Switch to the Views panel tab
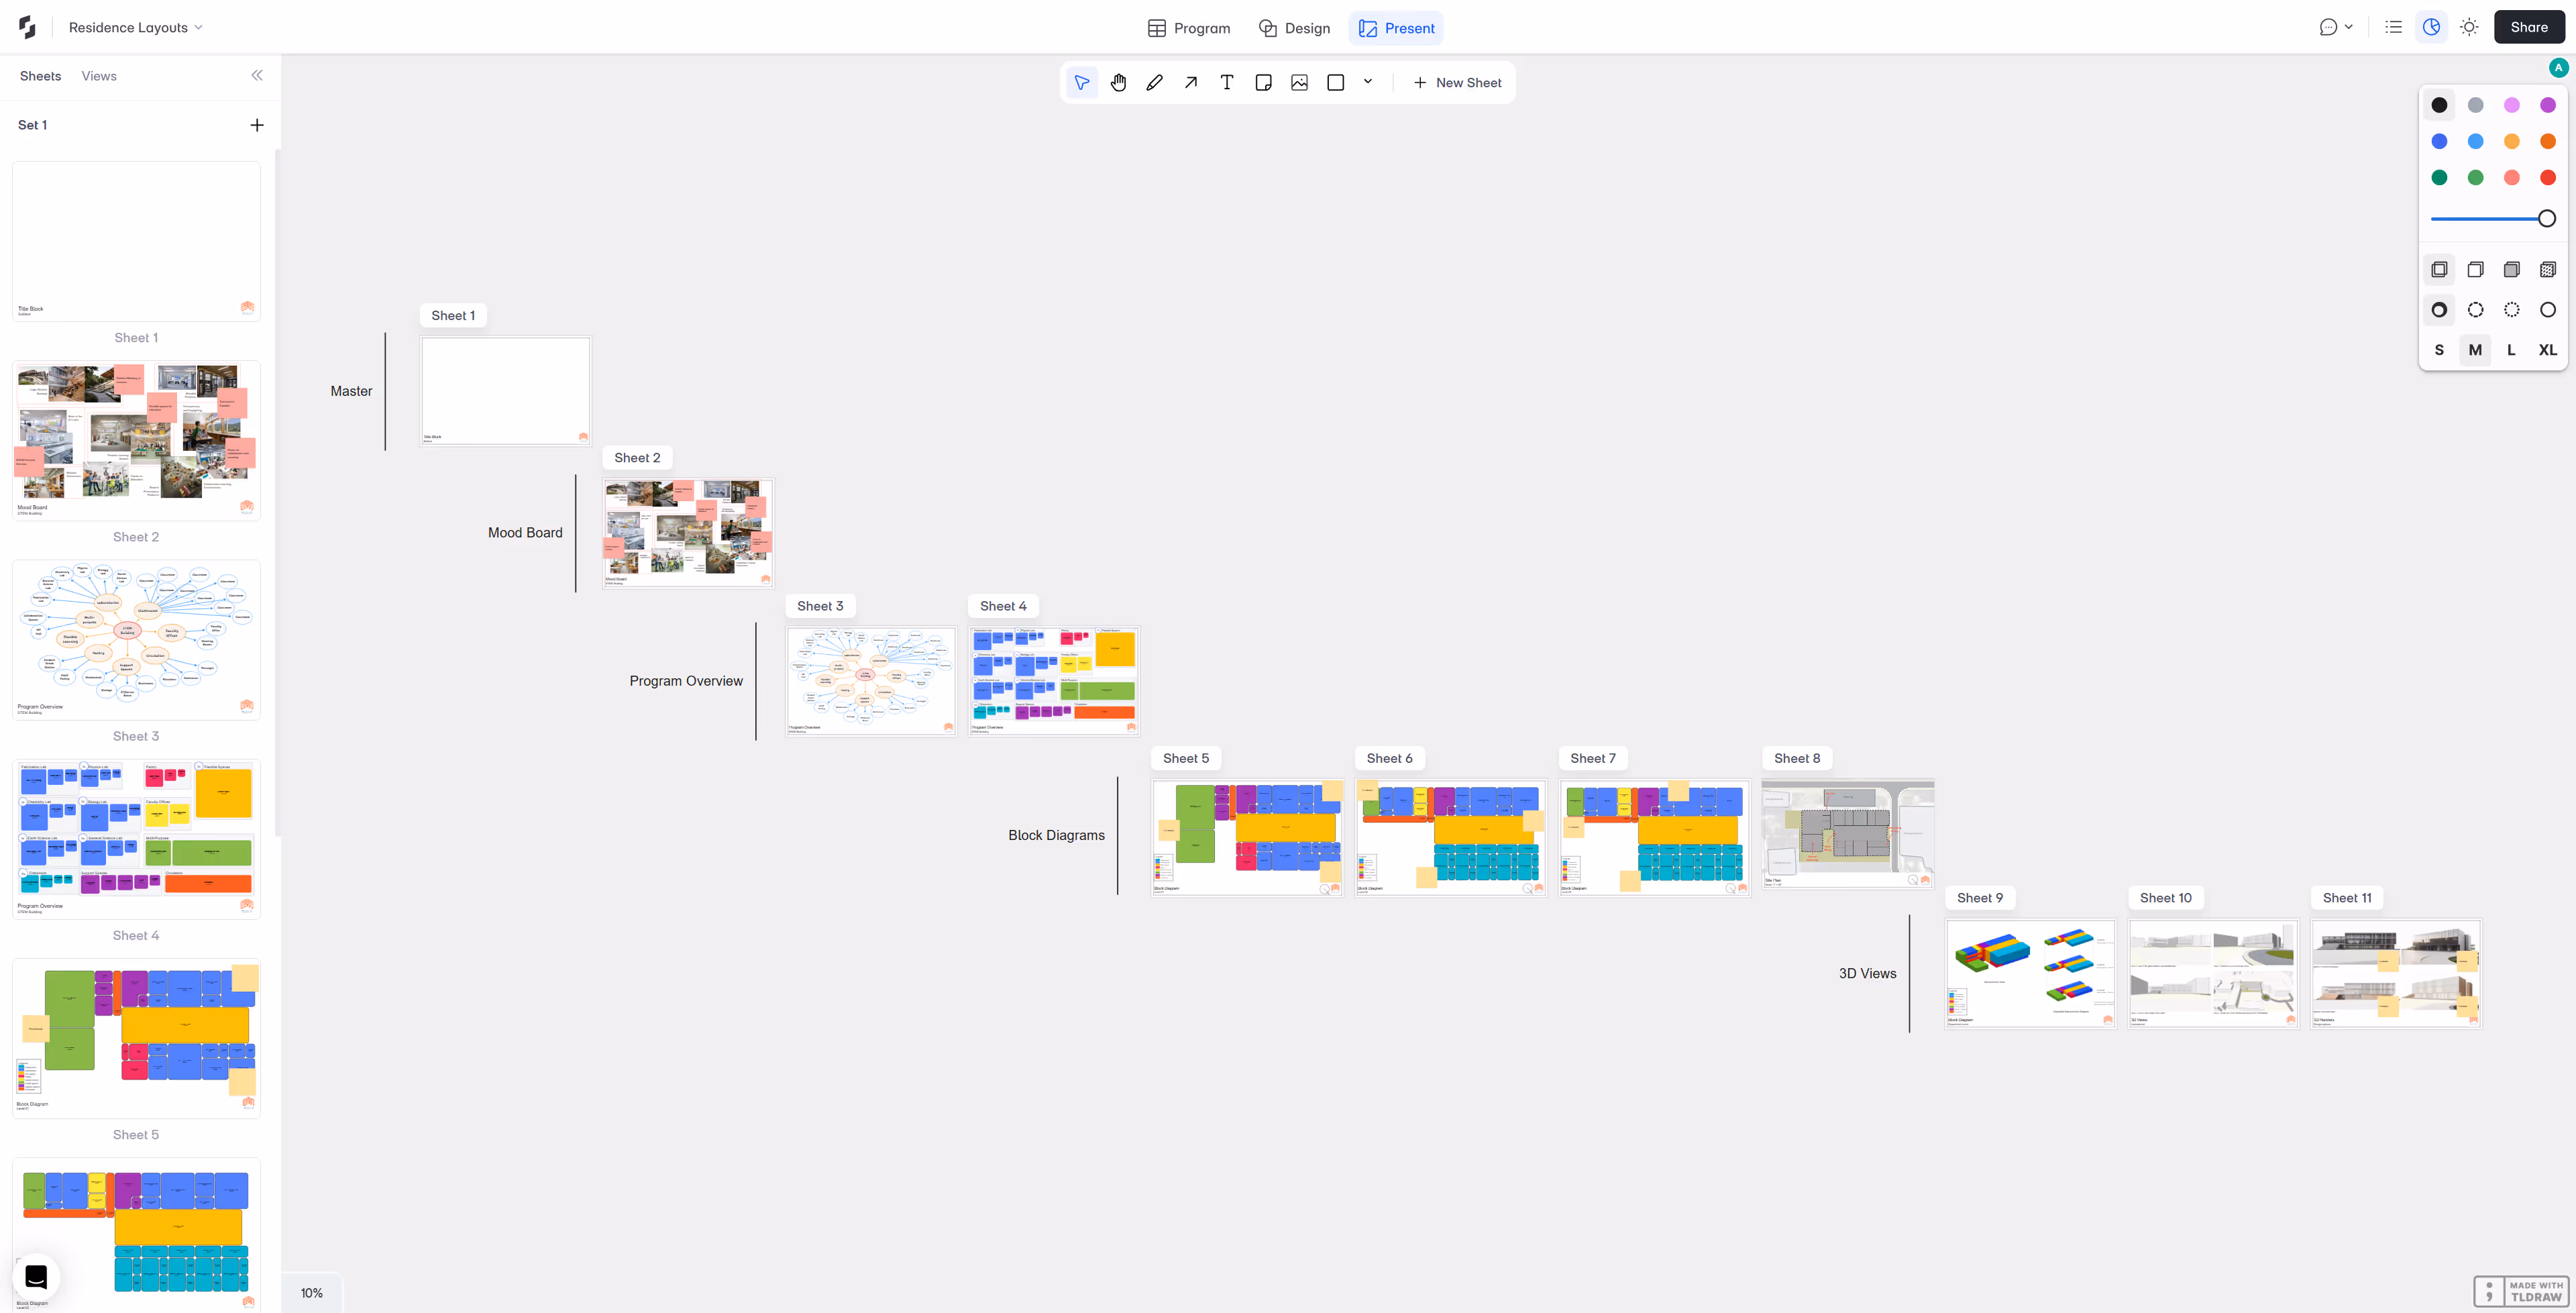Image resolution: width=2576 pixels, height=1313 pixels. 99,76
